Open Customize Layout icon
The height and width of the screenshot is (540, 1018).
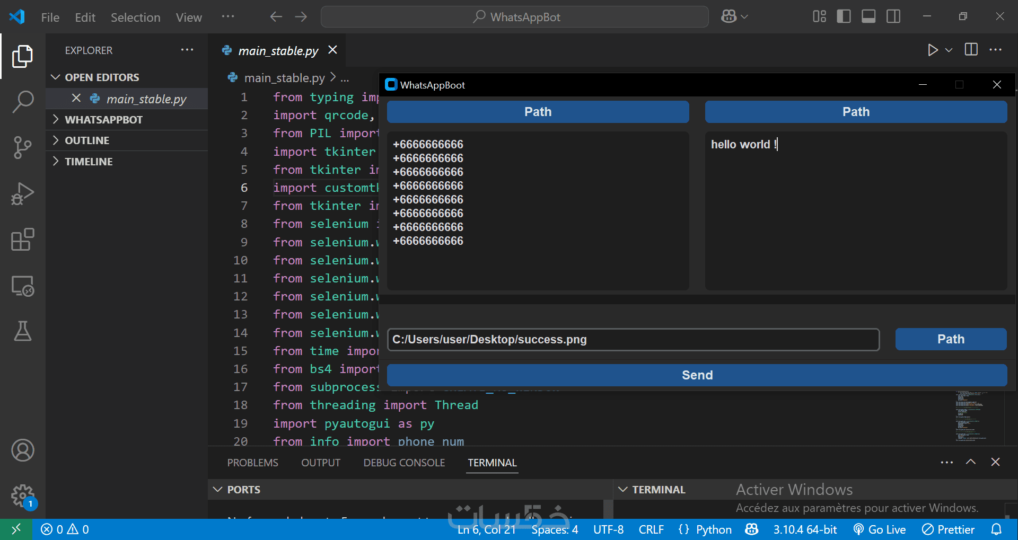(x=819, y=17)
